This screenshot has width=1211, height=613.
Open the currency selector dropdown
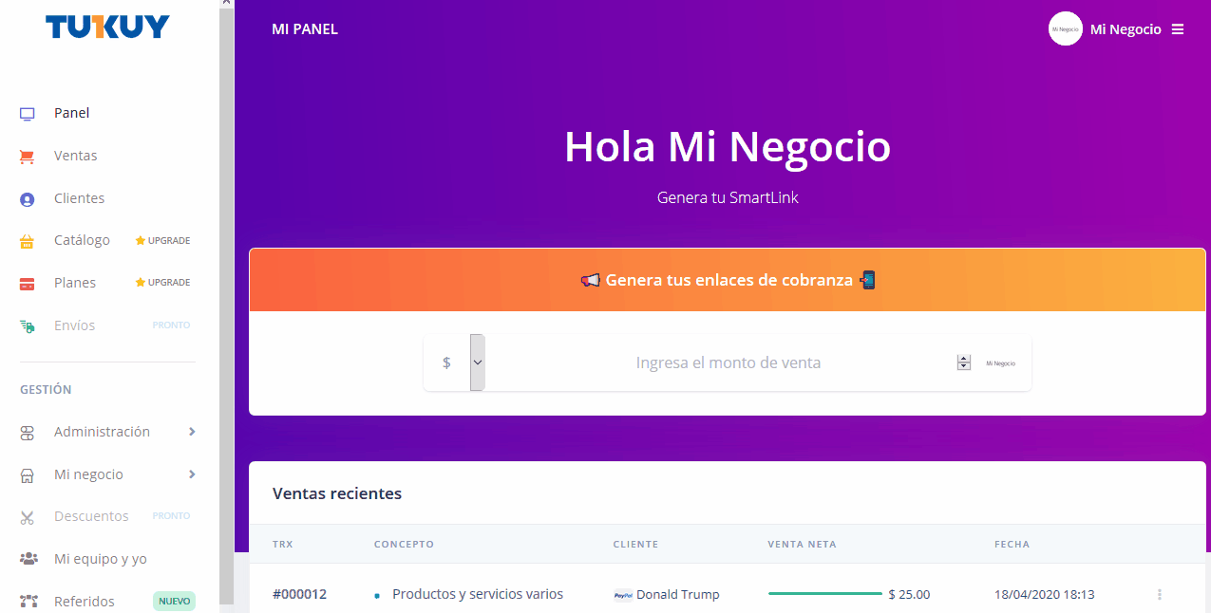[477, 362]
